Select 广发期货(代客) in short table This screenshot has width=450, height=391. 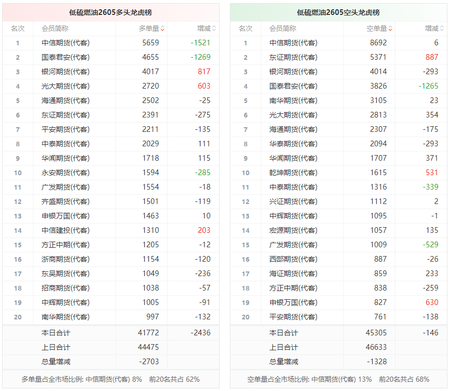[293, 245]
